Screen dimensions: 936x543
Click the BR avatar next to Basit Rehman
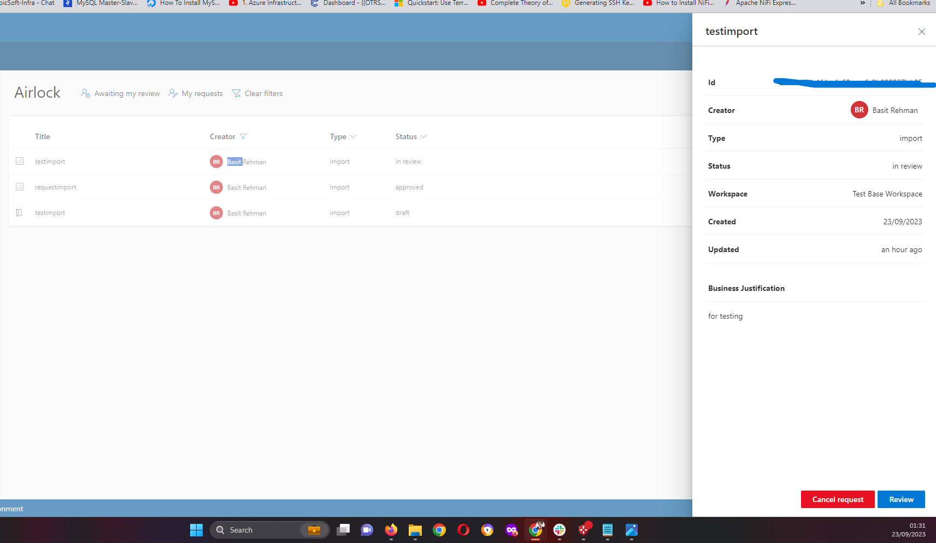point(216,162)
